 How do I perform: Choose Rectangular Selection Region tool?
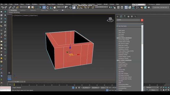click(36, 7)
